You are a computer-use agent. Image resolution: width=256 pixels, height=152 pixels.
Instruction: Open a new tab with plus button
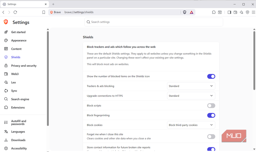(53, 4)
